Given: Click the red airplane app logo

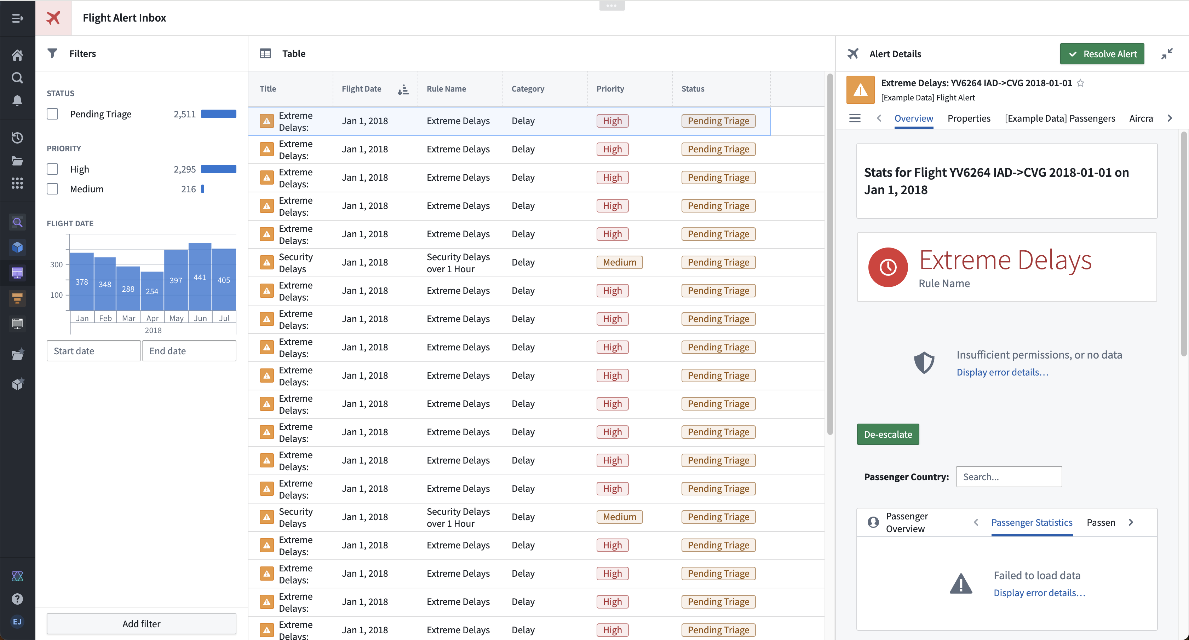Looking at the screenshot, I should point(53,18).
